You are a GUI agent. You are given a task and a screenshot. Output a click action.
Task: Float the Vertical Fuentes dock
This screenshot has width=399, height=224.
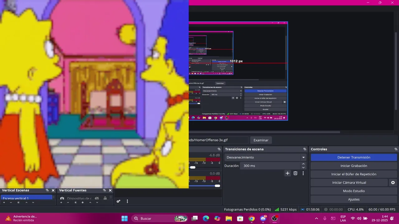click(104, 190)
